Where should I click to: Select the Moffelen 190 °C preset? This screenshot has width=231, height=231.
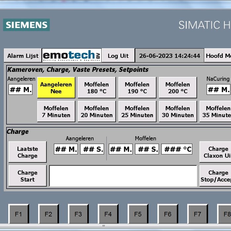click(137, 88)
